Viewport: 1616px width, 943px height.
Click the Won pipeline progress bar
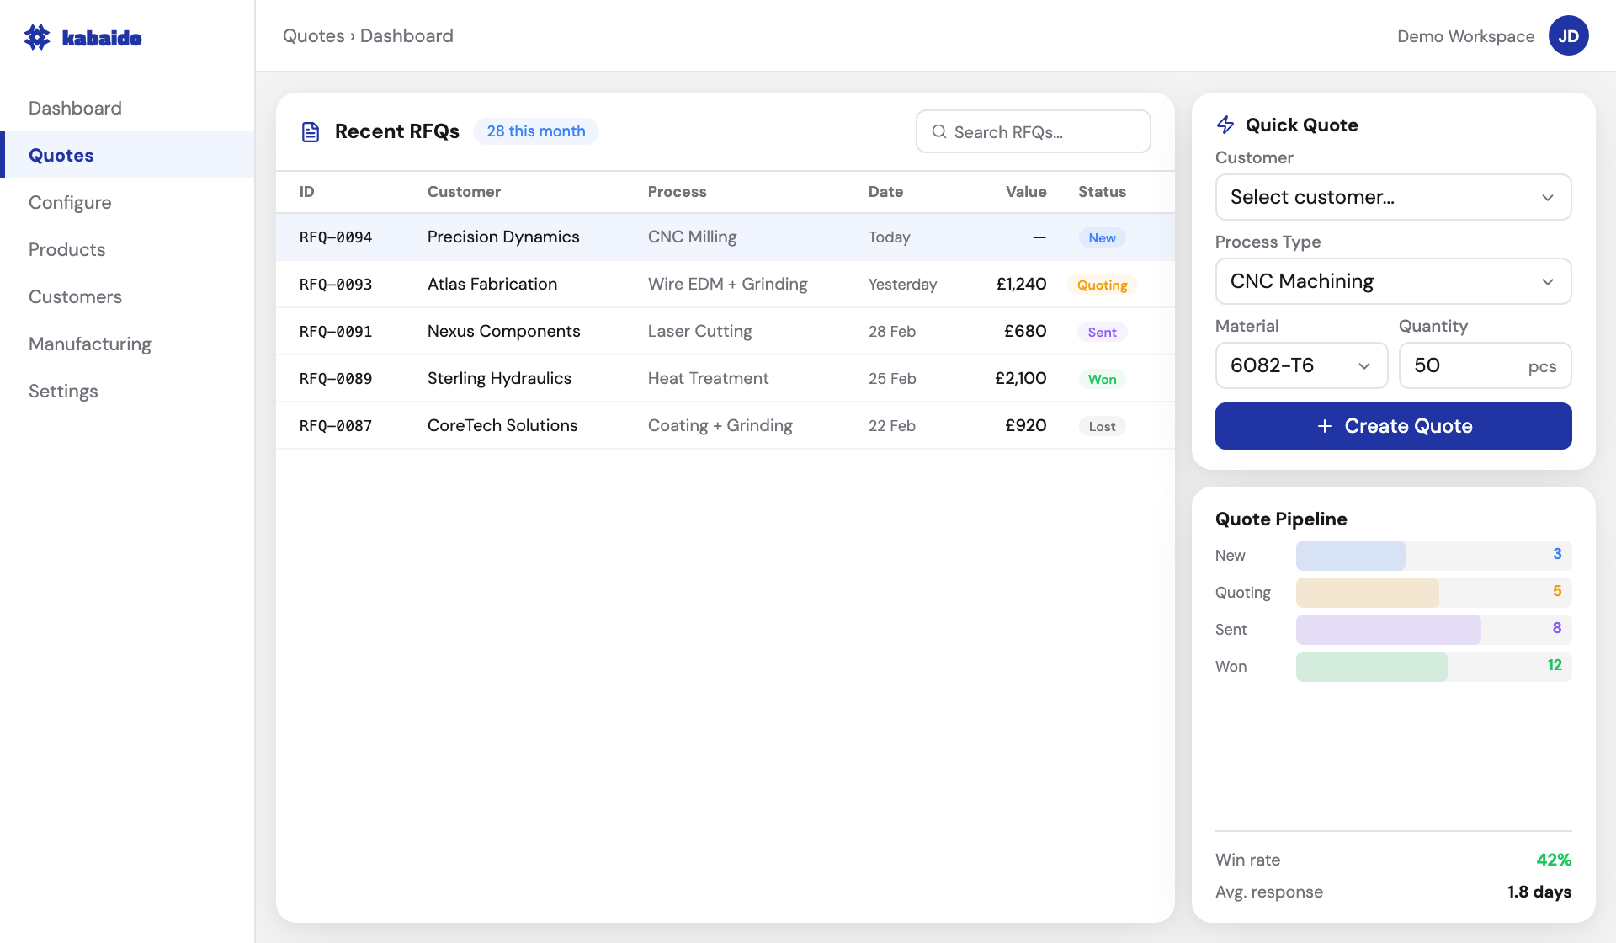1372,666
